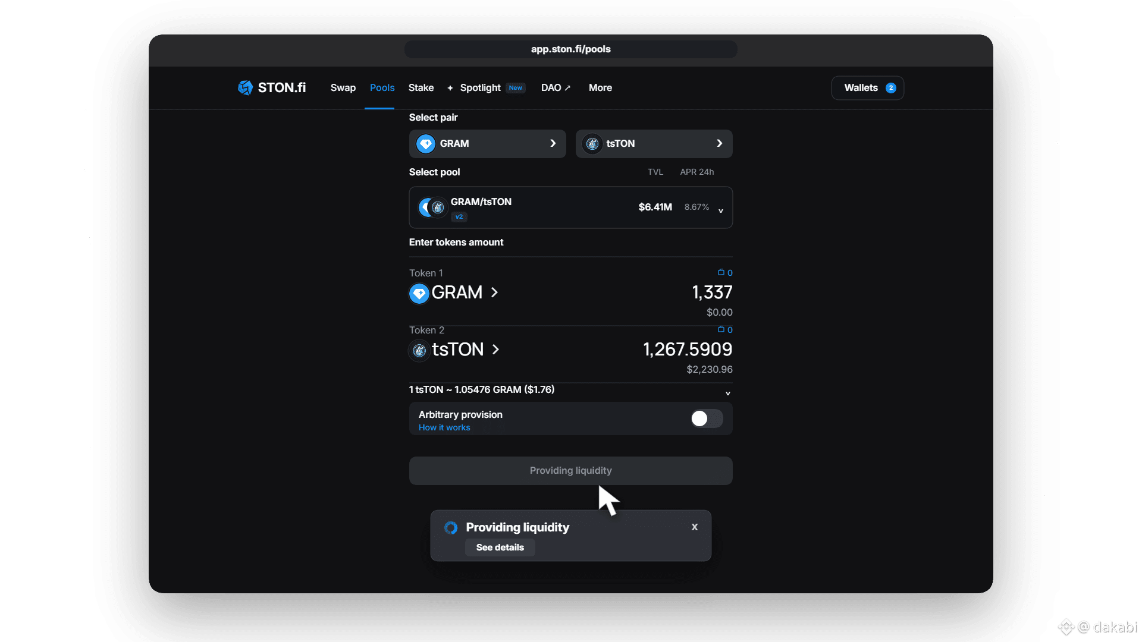
Task: Click the $6.41M TVL value
Action: click(x=655, y=207)
